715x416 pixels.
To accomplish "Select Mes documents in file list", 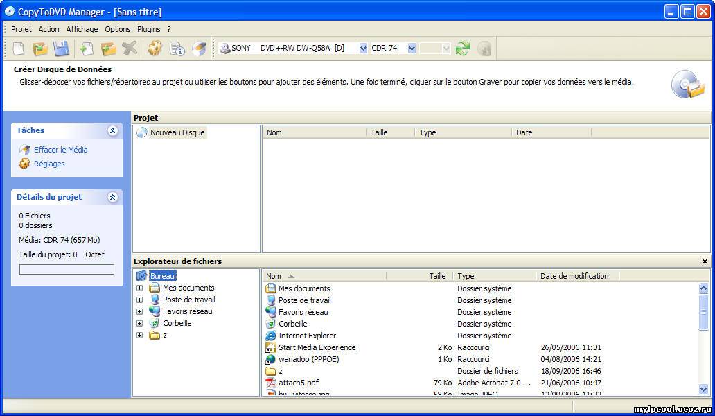I will pos(304,288).
